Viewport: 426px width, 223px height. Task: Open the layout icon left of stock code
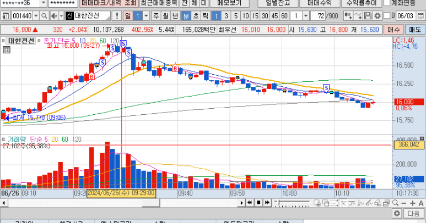pyautogui.click(x=5, y=16)
